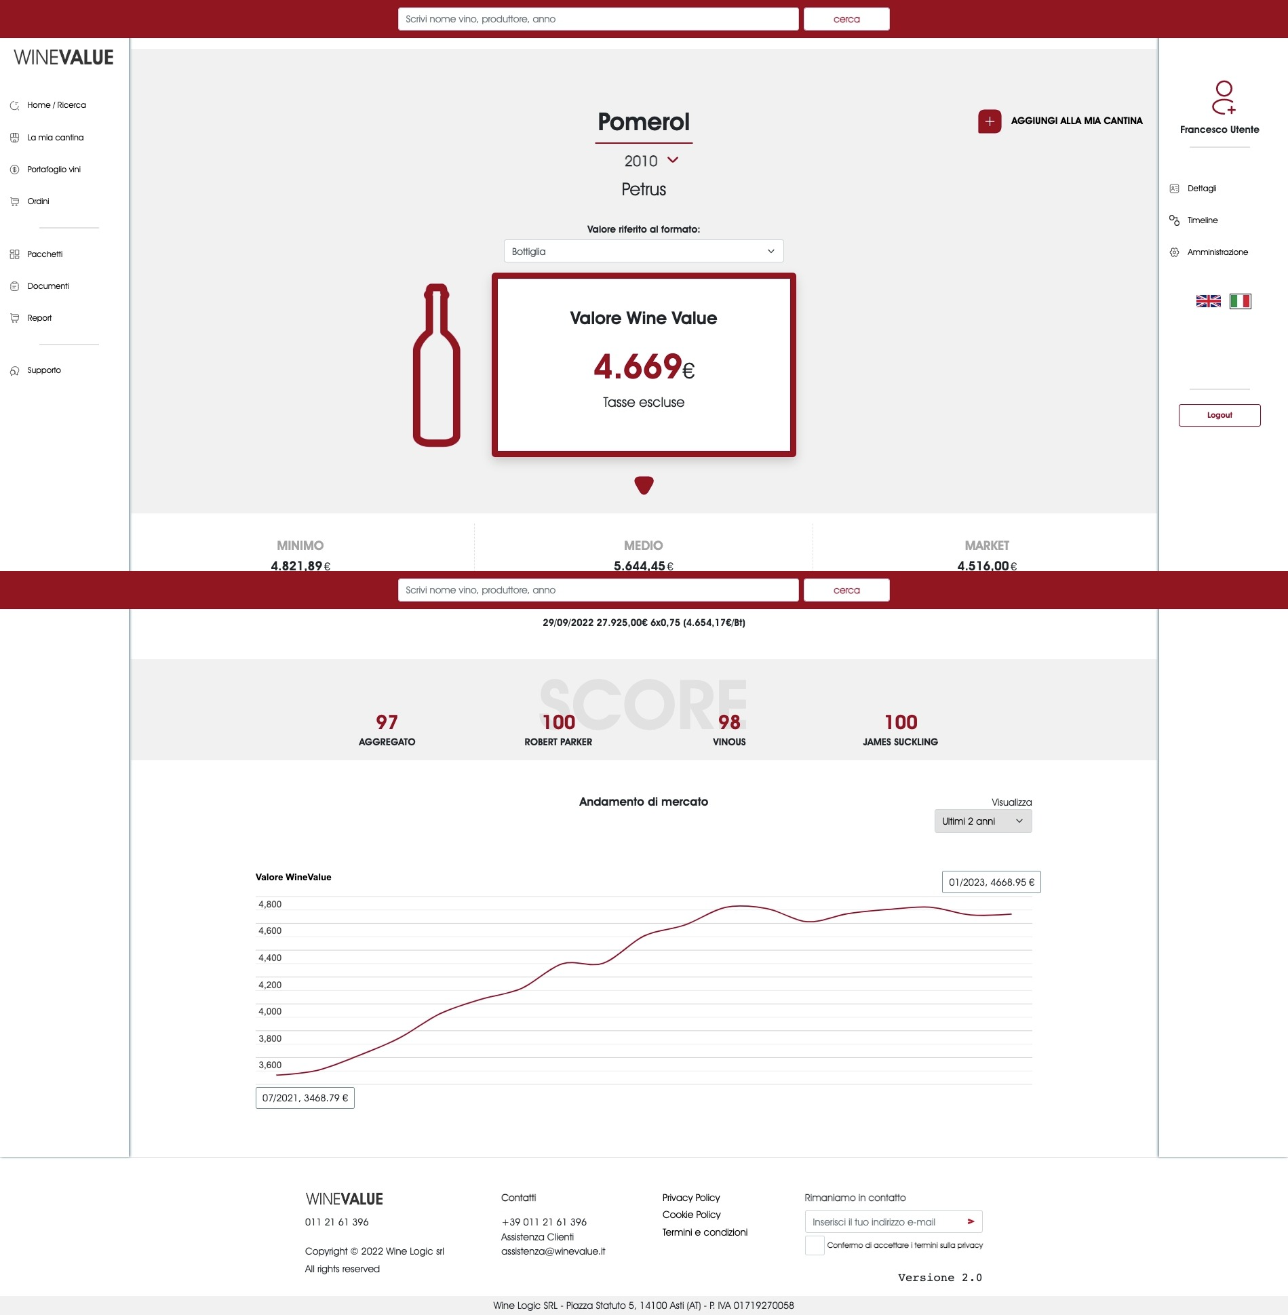Click the Home / Ricerca sidebar icon

tap(14, 105)
